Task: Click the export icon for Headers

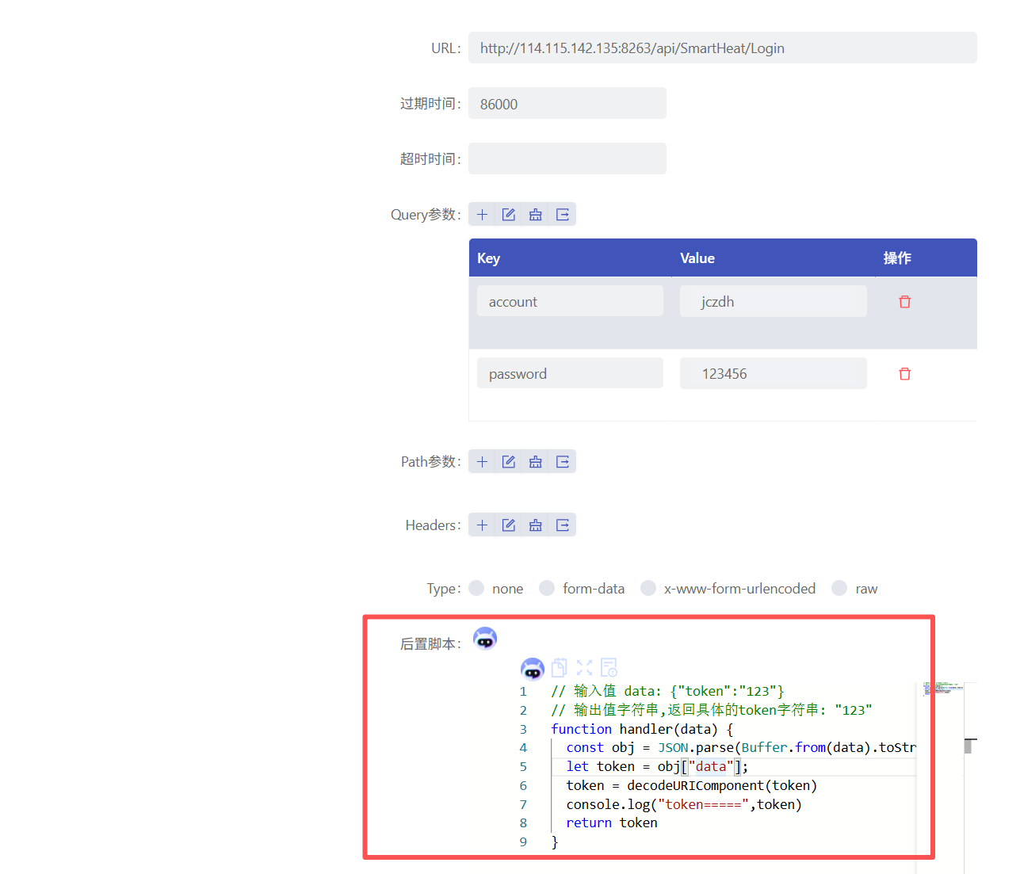Action: click(563, 525)
